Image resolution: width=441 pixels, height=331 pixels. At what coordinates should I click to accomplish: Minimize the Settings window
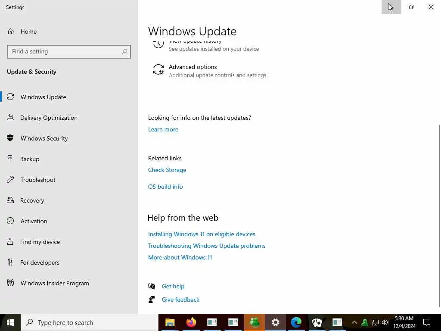[x=391, y=7]
